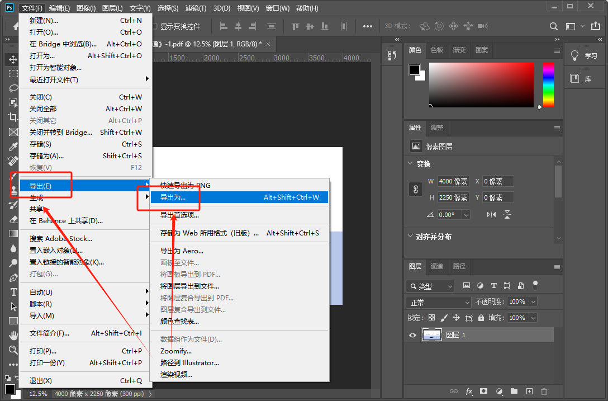Viewport: 608px width, 401px height.
Task: Select the Pen tool
Action: pyautogui.click(x=13, y=277)
